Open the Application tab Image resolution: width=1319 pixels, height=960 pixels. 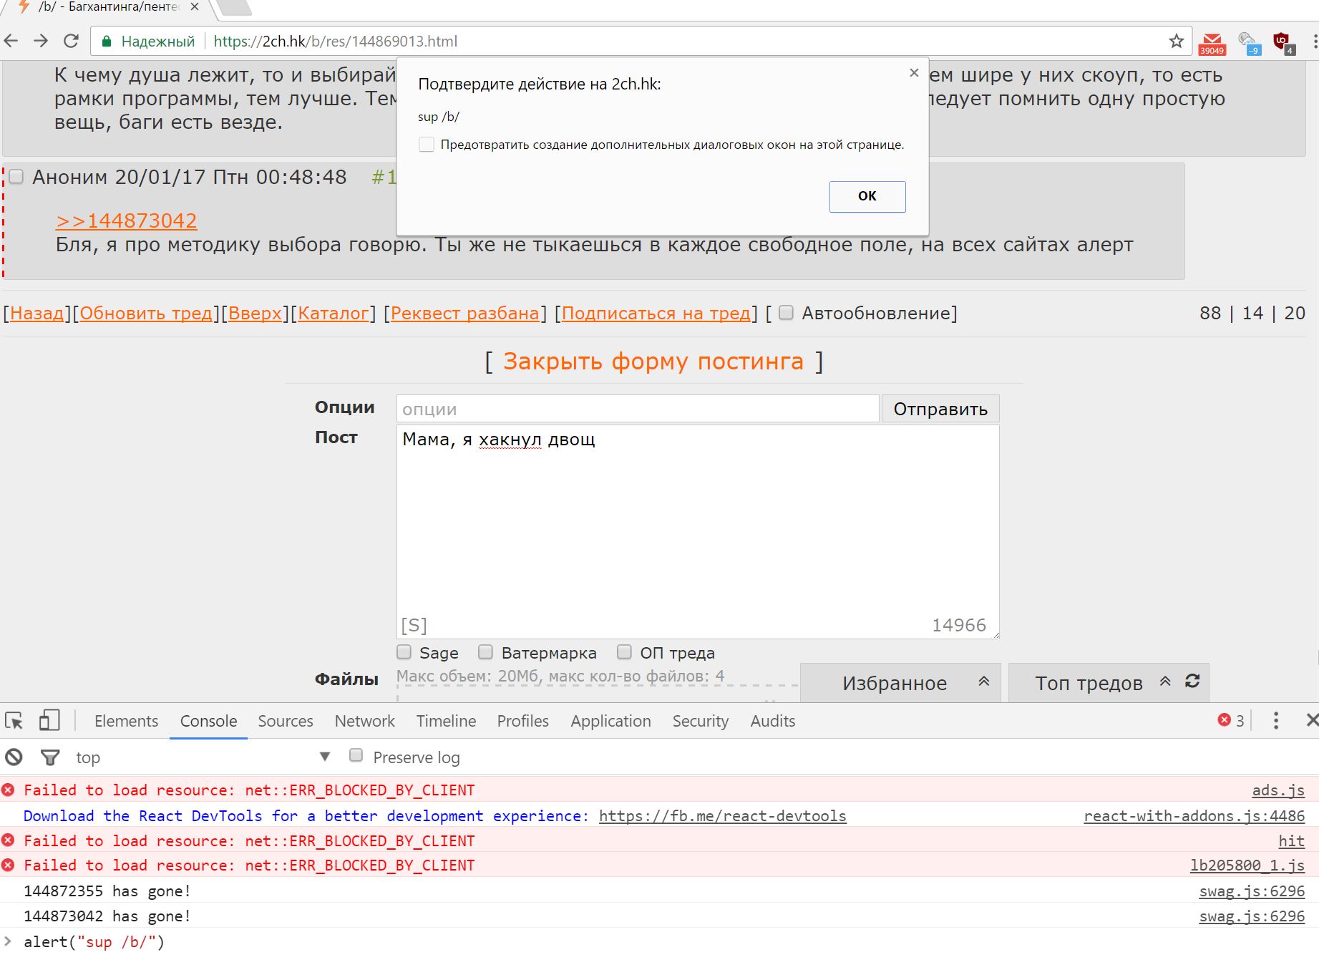pyautogui.click(x=610, y=721)
